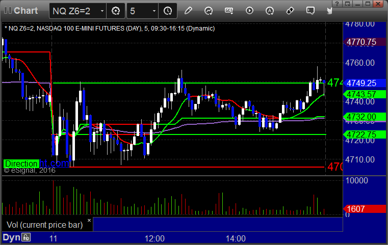Screen dimensions: 388x245
Task: Close the Vol (current price bar) panel
Action: 89,220
